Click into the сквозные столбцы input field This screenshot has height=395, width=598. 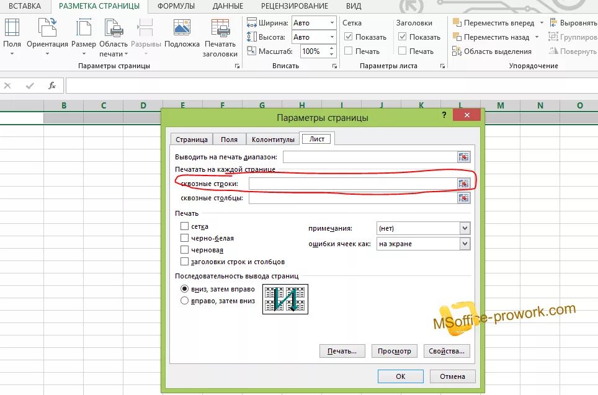pos(353,198)
